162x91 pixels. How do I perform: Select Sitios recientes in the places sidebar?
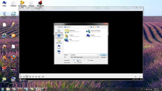59,31
